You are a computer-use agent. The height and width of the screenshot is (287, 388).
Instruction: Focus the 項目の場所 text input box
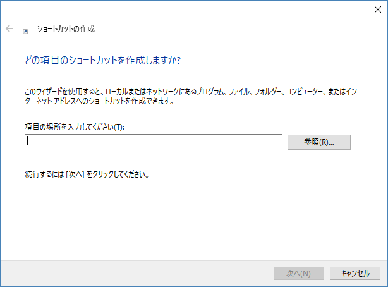click(154, 142)
